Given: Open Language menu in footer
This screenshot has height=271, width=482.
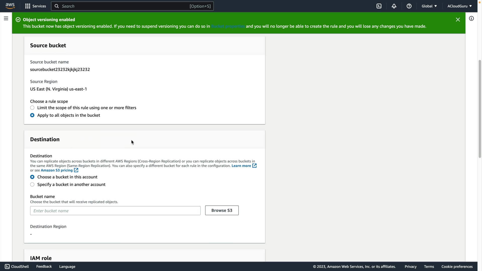Looking at the screenshot, I should [x=67, y=266].
